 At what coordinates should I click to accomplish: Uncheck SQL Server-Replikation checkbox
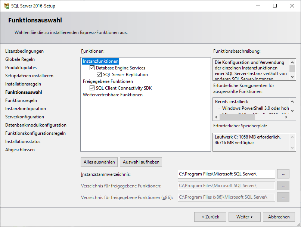[99, 75]
